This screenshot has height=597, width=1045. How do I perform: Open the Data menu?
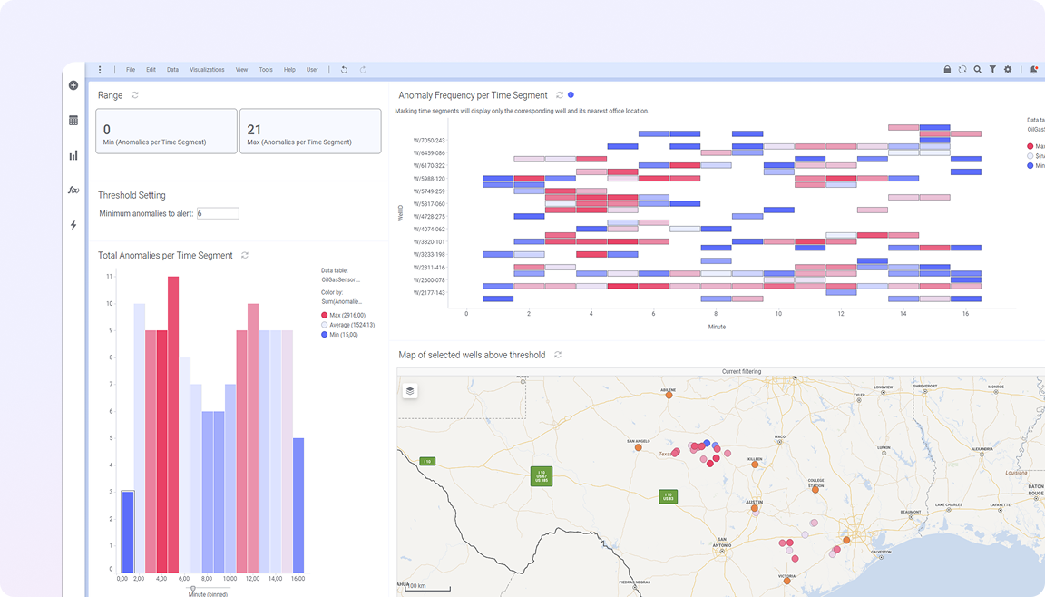[172, 70]
